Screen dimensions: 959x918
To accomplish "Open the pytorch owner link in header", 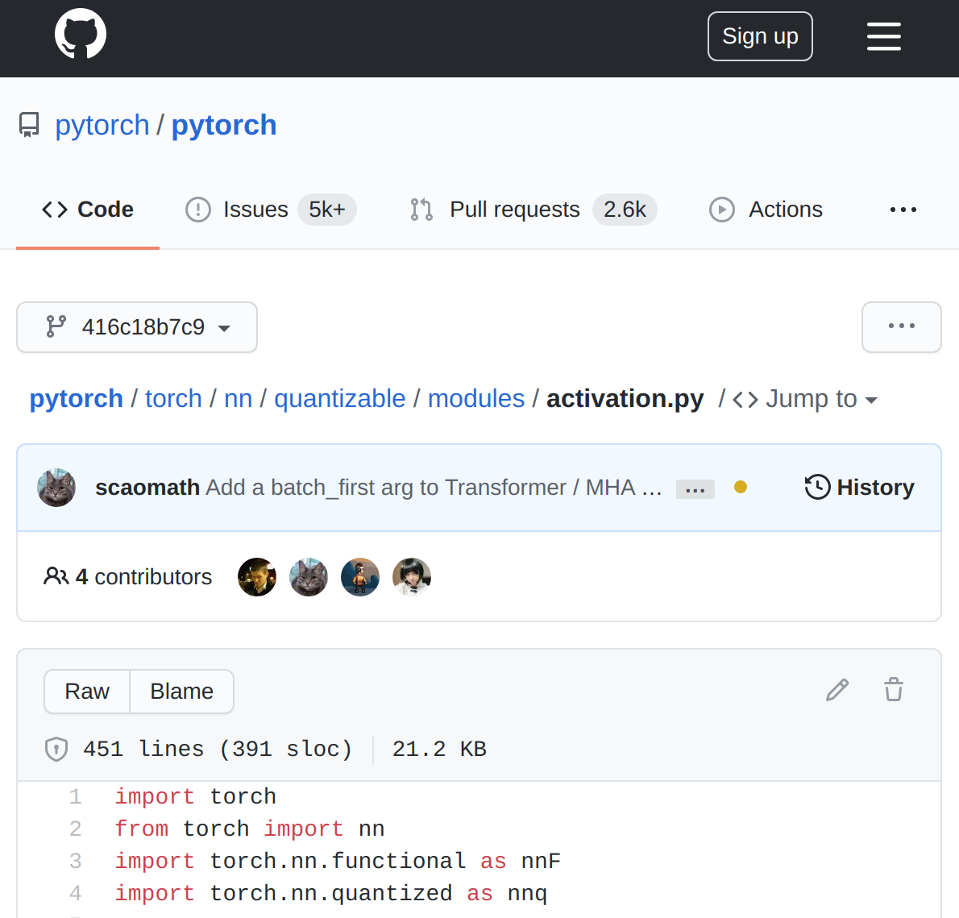I will coord(102,126).
